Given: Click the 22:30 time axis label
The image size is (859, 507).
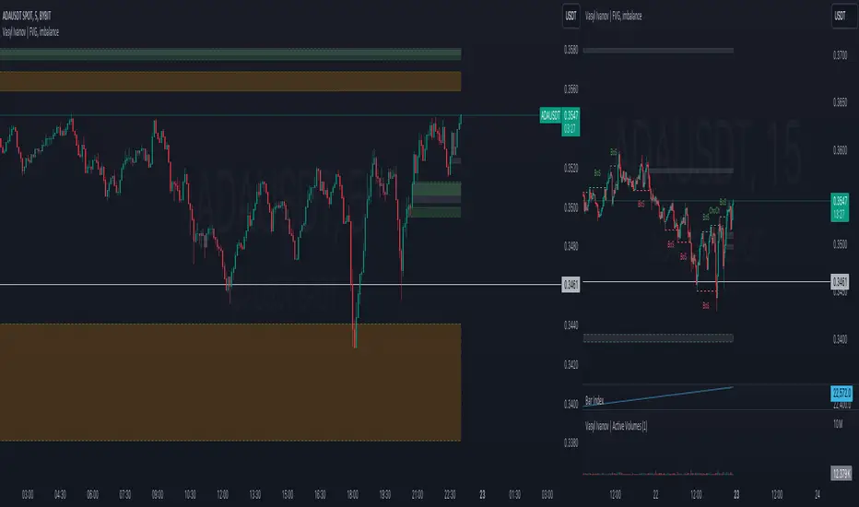Looking at the screenshot, I should tap(450, 495).
